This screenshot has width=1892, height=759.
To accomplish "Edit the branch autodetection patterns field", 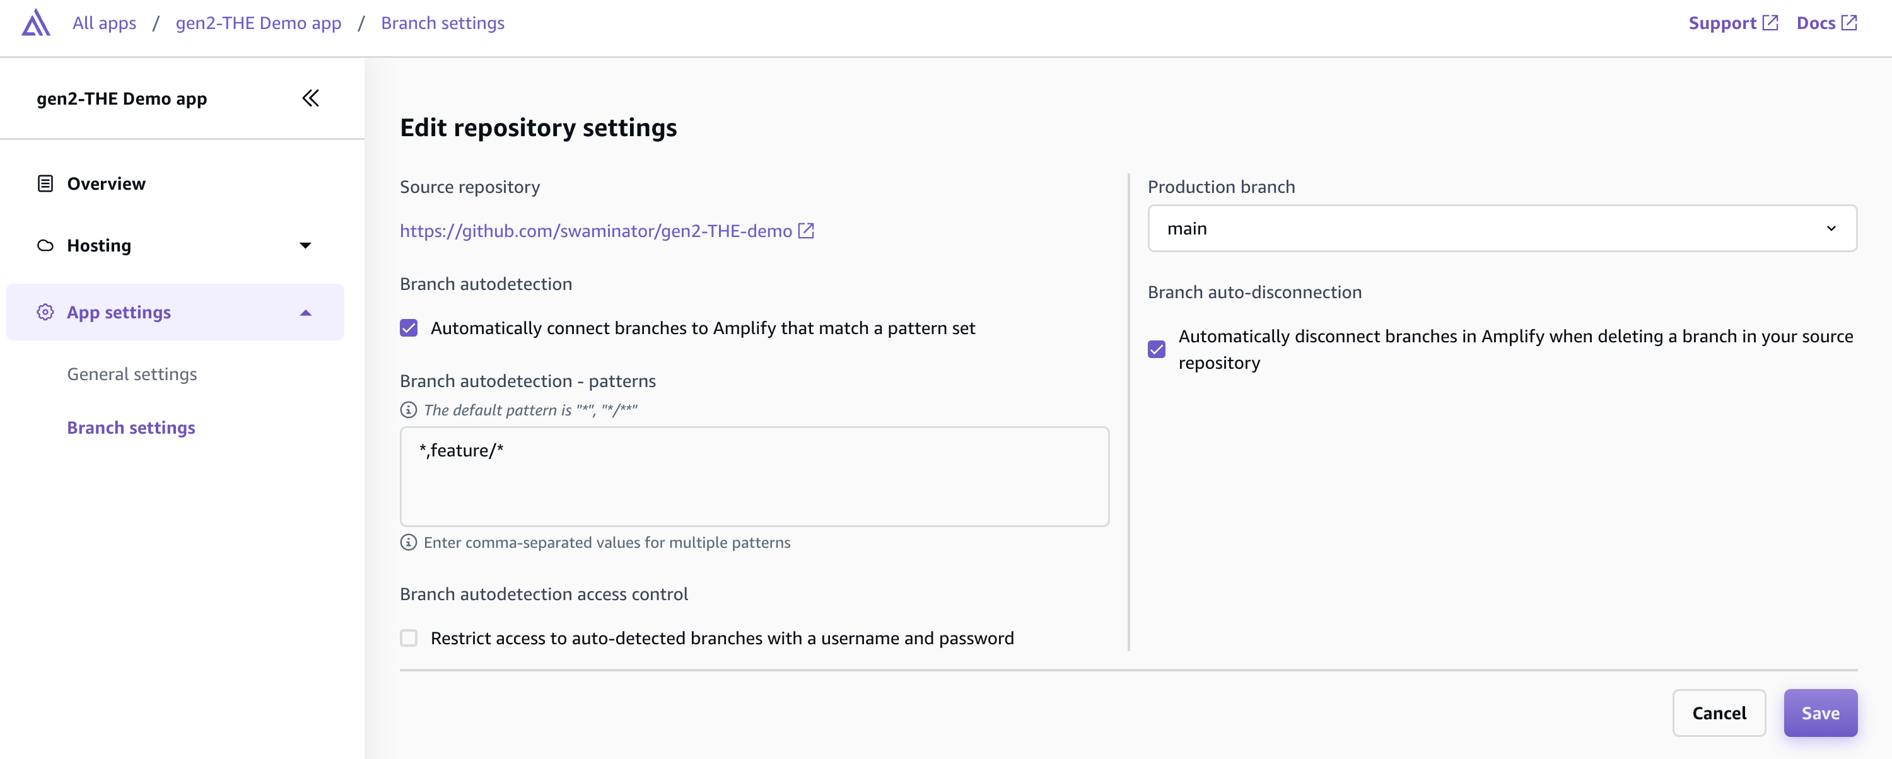I will tap(754, 476).
